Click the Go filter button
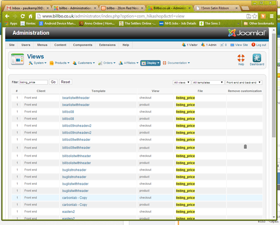Image resolution: width=280 pixels, height=225 pixels. 53,82
